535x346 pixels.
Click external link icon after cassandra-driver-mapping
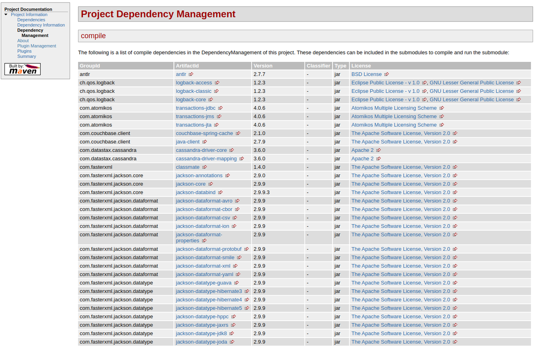tap(242, 159)
